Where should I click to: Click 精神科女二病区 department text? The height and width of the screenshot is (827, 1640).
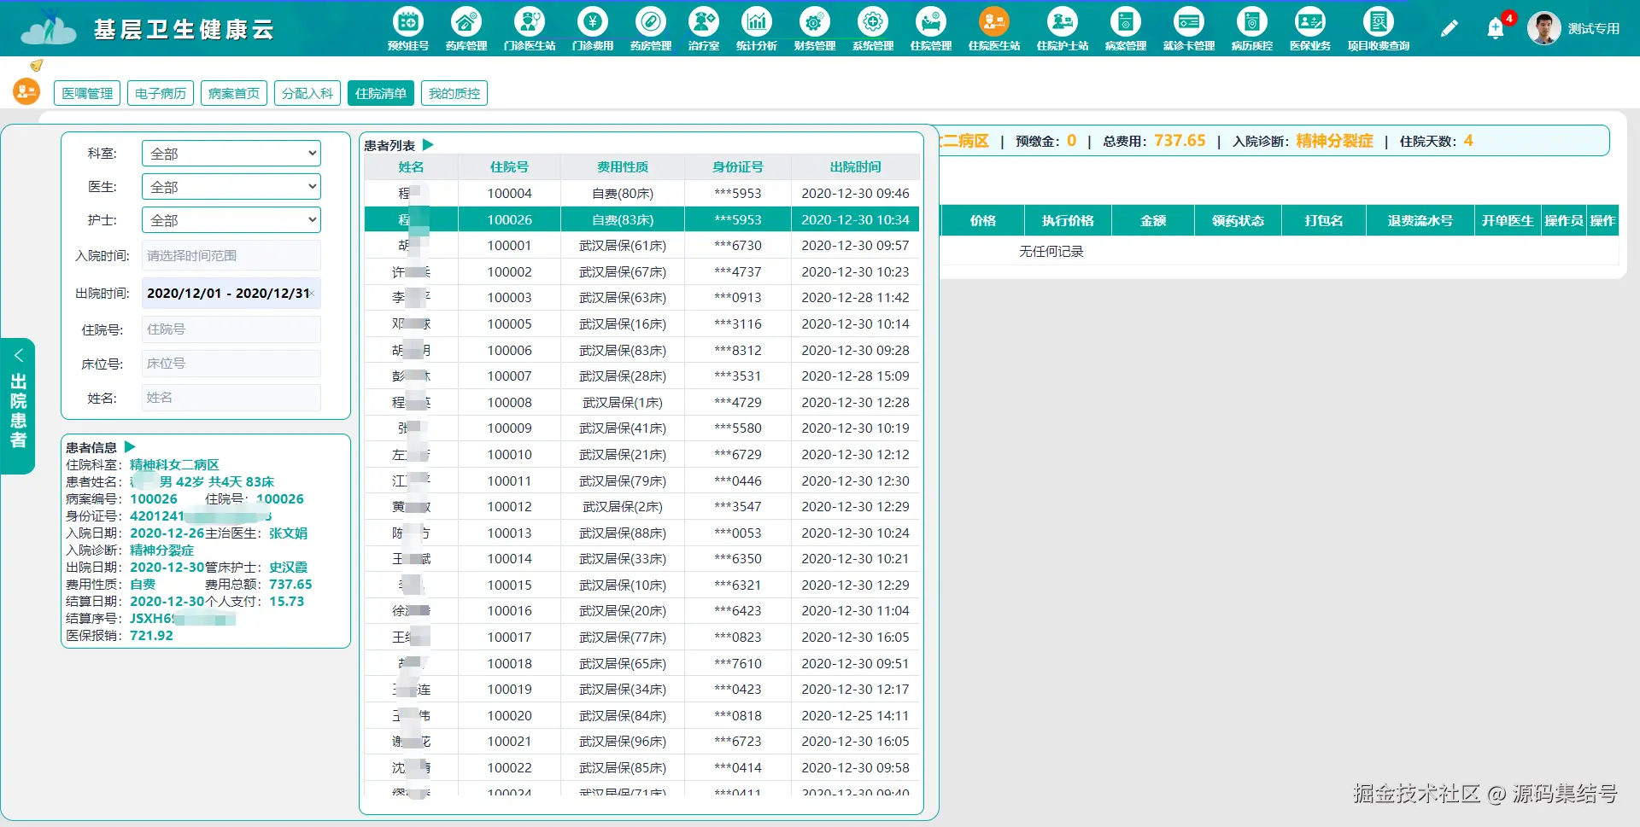click(x=174, y=464)
